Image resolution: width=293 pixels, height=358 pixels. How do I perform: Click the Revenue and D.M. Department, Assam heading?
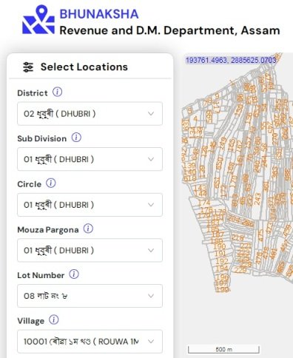[x=169, y=31]
